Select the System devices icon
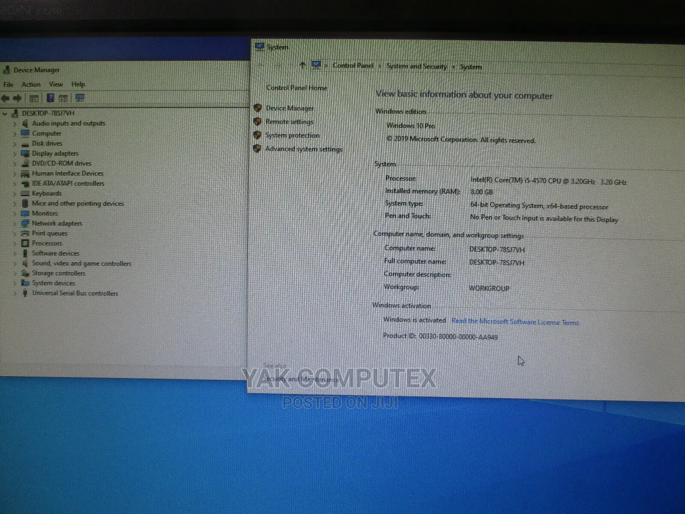Screen dimensions: 685x514 click(25, 283)
